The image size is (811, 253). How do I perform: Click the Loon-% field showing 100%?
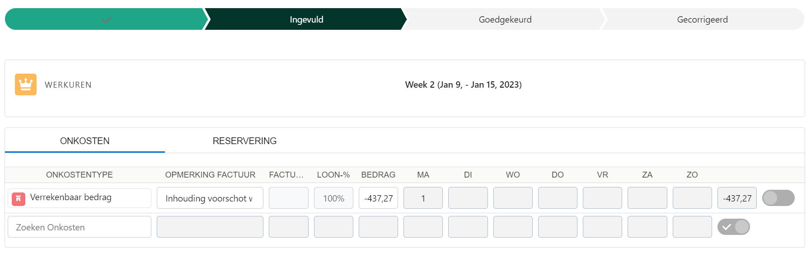[x=333, y=198]
